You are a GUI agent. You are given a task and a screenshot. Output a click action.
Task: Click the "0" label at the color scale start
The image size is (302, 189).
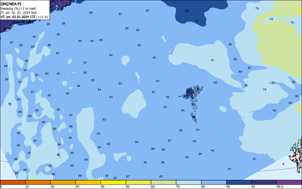pyautogui.click(x=1, y=187)
